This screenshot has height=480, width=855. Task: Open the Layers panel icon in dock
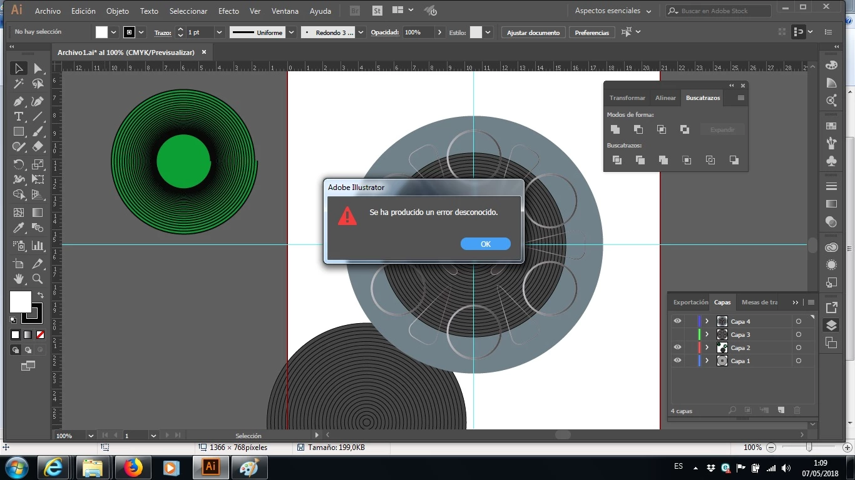pyautogui.click(x=831, y=325)
